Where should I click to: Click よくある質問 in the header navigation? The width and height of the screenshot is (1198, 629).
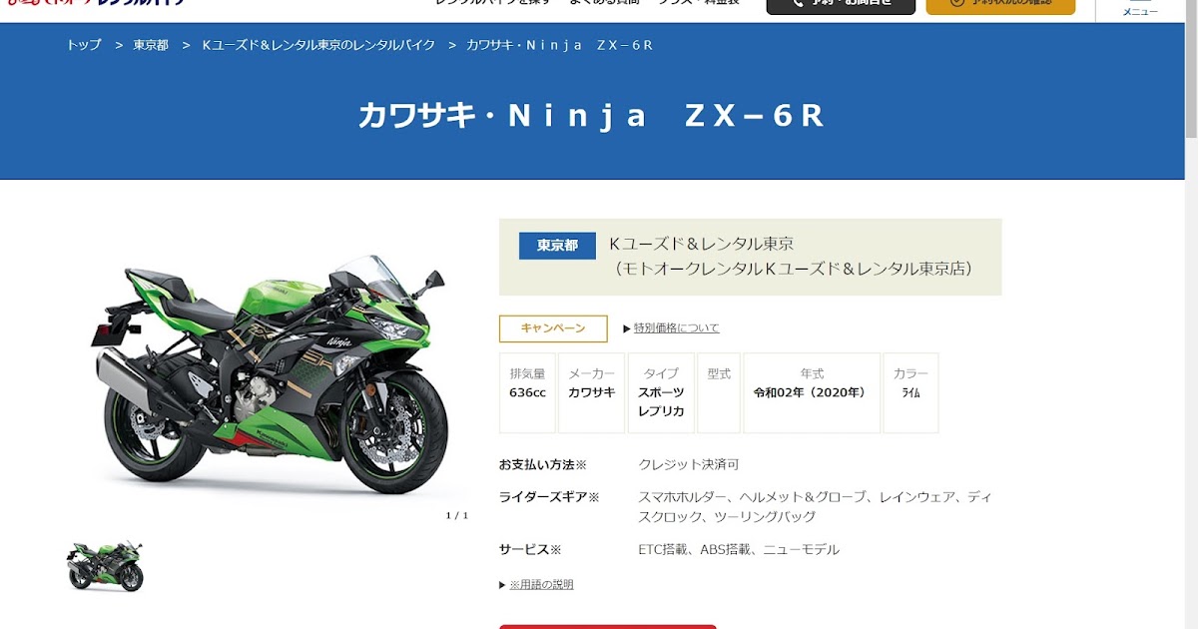[605, 3]
